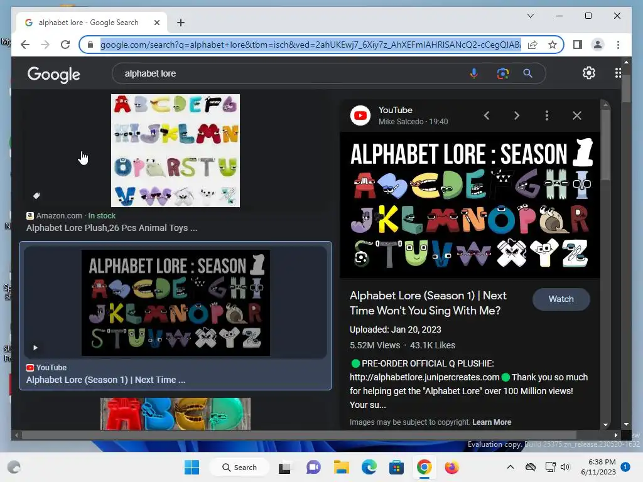Open Task View on taskbar

coord(284,467)
